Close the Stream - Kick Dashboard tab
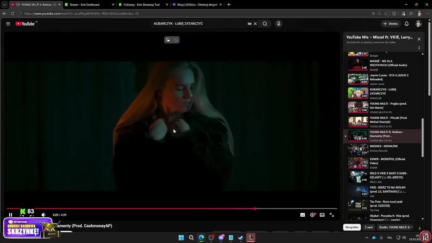This screenshot has height=243, width=432. coord(113,5)
